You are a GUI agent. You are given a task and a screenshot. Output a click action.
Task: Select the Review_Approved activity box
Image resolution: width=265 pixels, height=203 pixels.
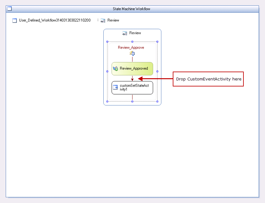pyautogui.click(x=132, y=69)
